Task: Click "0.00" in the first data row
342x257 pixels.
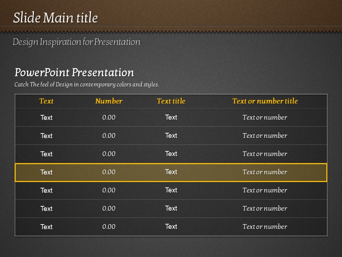Action: coord(109,117)
